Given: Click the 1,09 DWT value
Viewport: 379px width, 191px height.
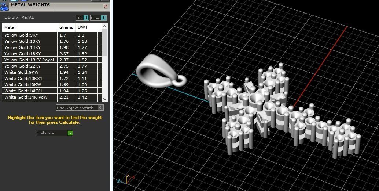Looking at the screenshot, I should click(82, 85).
